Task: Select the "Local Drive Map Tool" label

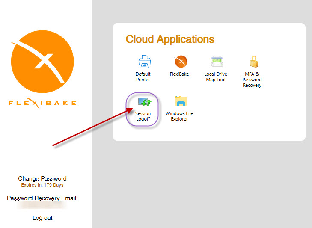Action: (x=215, y=77)
